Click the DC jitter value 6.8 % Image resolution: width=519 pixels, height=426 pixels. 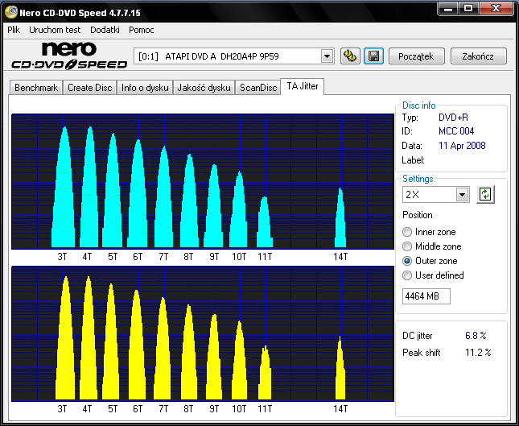[x=476, y=336]
